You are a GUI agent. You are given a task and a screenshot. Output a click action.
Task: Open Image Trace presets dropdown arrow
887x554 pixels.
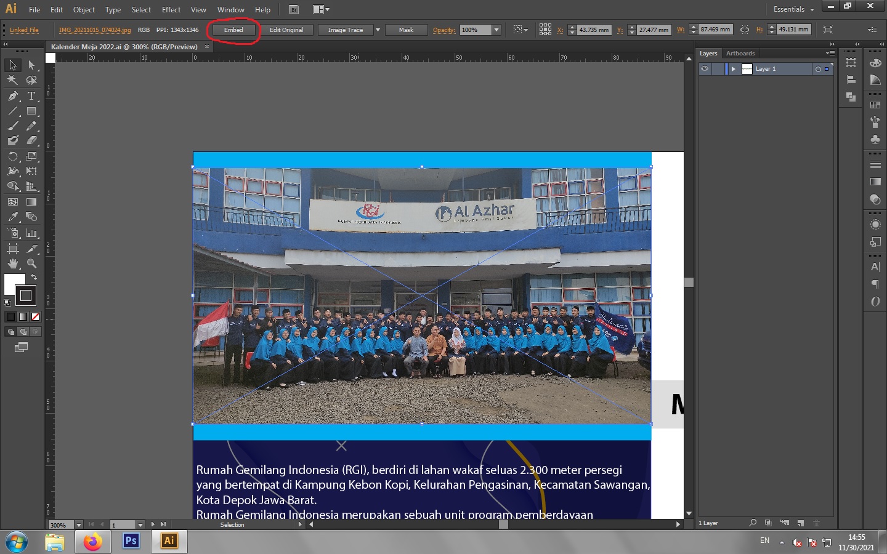point(378,30)
